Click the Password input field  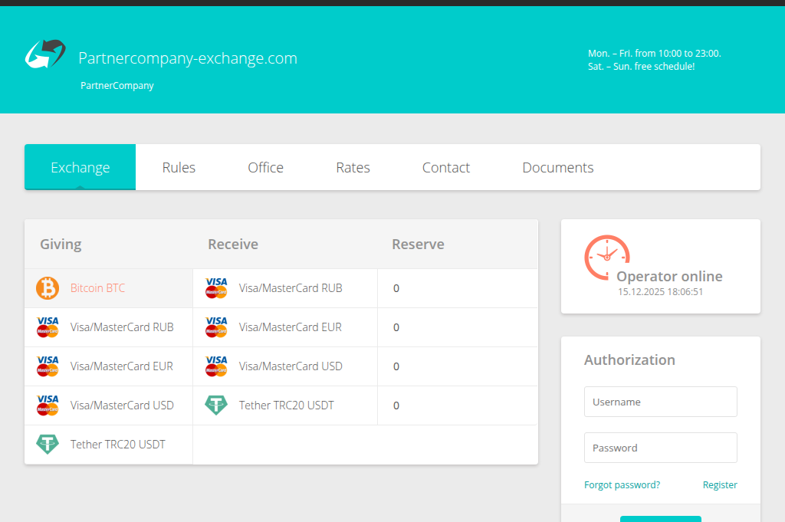660,448
